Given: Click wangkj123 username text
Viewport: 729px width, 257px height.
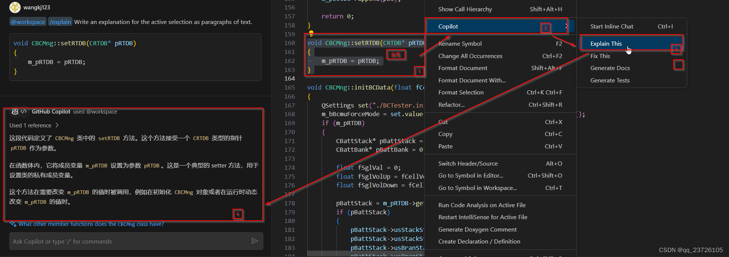Looking at the screenshot, I should [x=36, y=7].
